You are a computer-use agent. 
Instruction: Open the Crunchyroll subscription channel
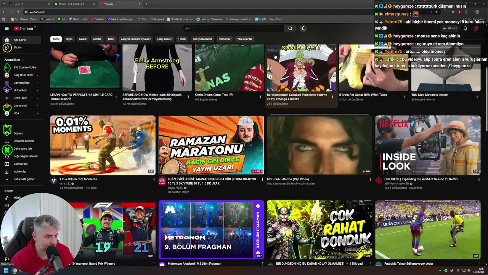tap(21, 106)
